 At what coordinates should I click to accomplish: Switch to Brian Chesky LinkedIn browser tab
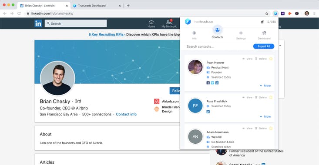pyautogui.click(x=44, y=6)
